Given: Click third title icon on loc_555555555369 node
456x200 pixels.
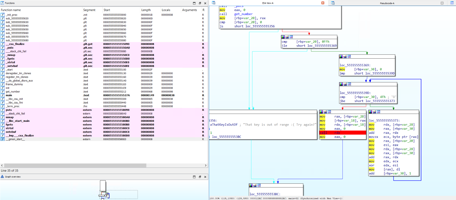Looking at the screenshot, I should pos(349,57).
